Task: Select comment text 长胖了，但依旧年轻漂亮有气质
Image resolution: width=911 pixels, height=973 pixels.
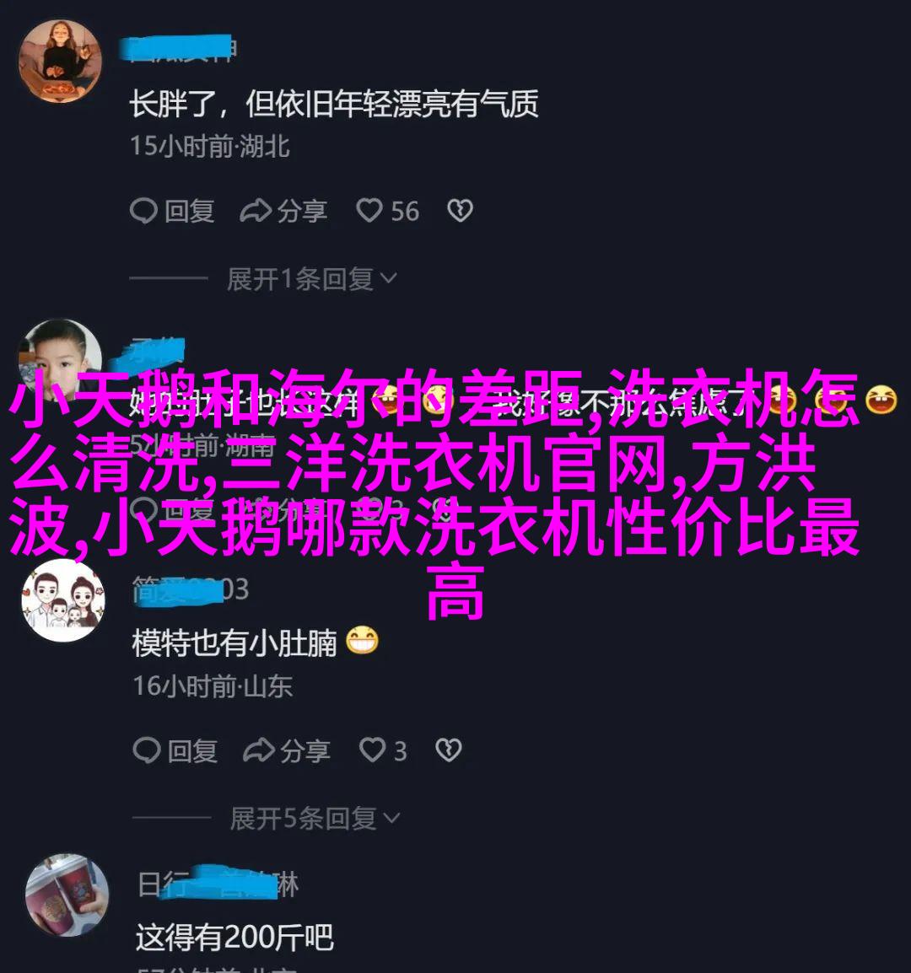Action: (x=333, y=104)
